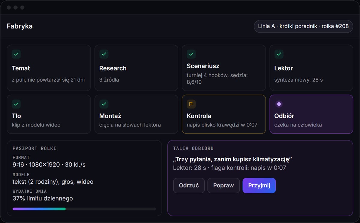The image size is (360, 223).
Task: Click the TALIA ODBIORU heading
Action: (x=193, y=149)
